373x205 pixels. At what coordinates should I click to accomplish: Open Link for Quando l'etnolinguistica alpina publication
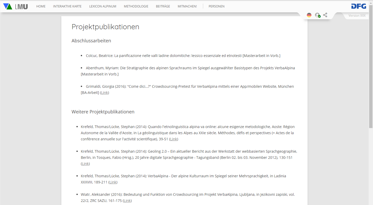[x=174, y=139]
